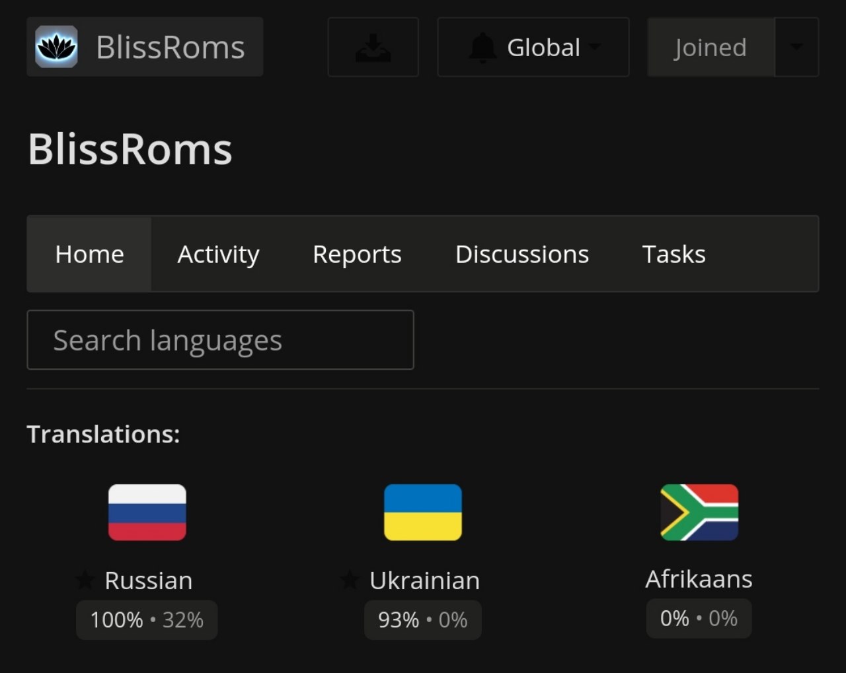Select the Home tab
846x673 pixels.
coord(90,254)
